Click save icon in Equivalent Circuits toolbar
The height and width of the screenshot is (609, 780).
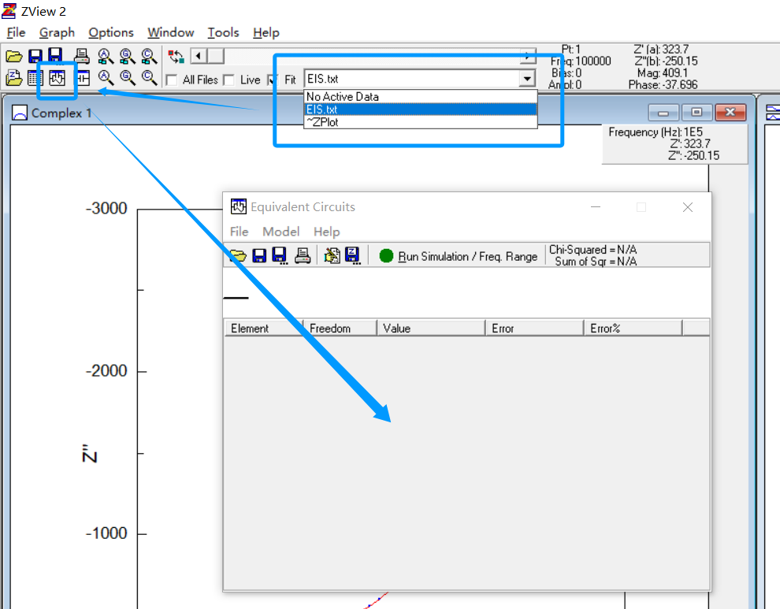pos(259,255)
